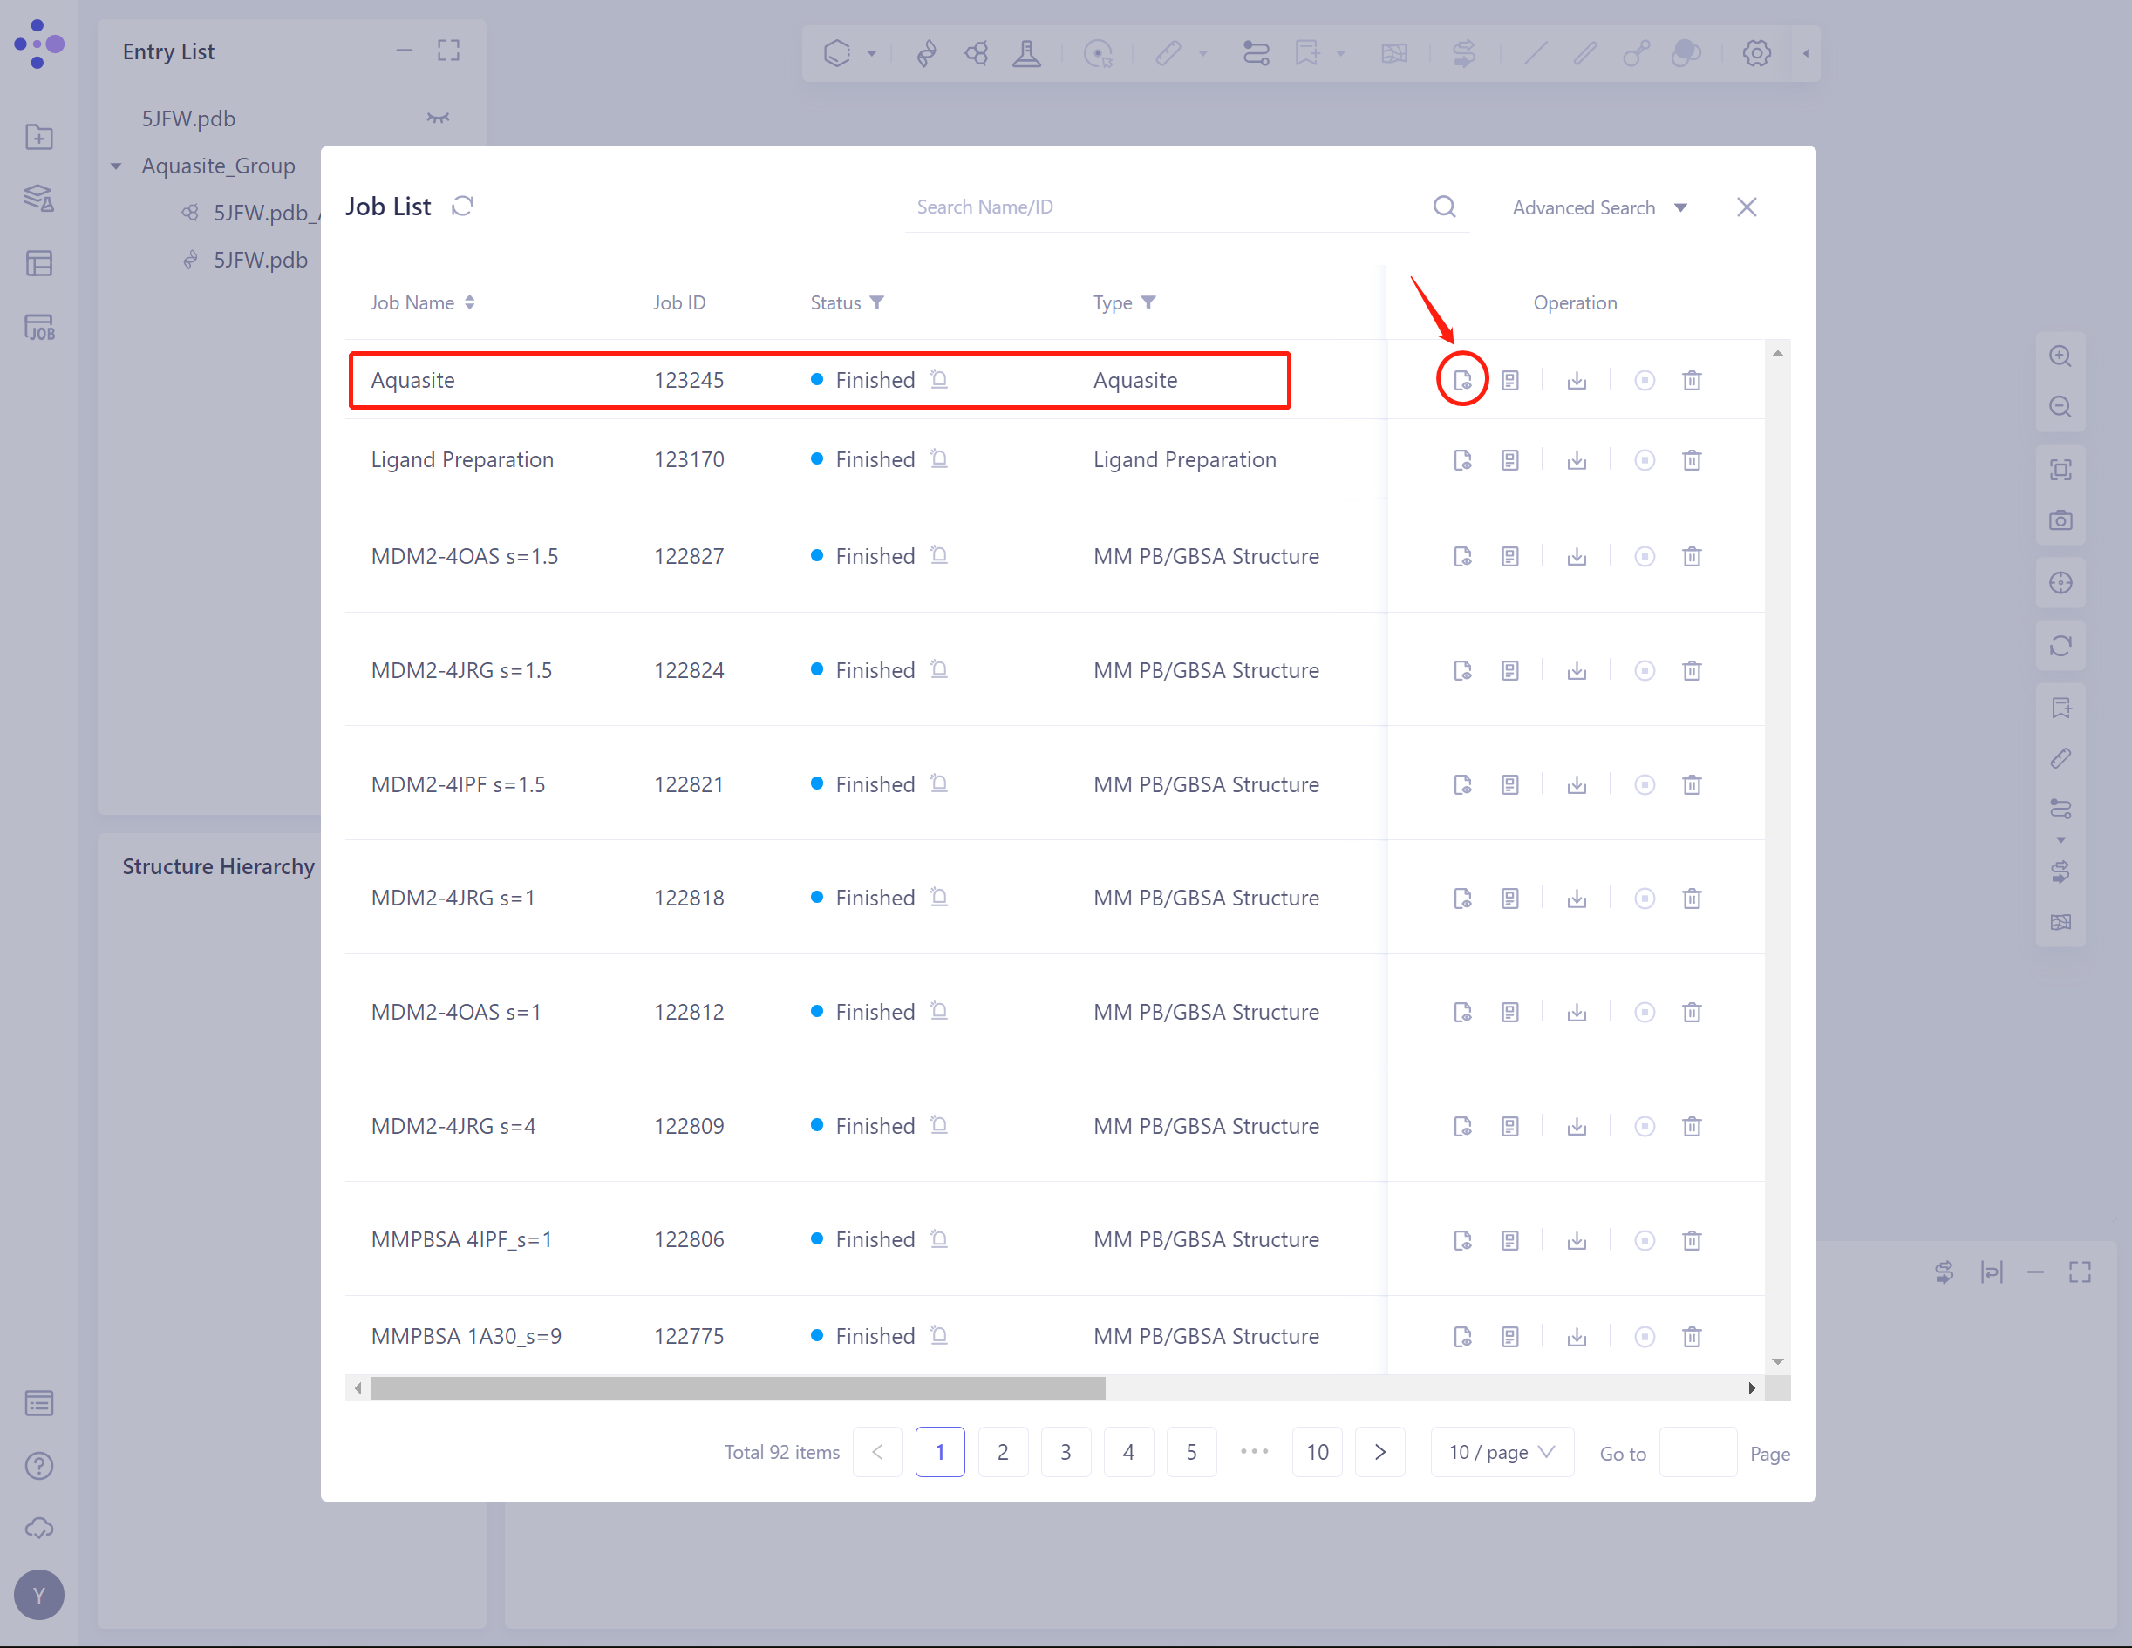Jump to page 10 of jobs
The width and height of the screenshot is (2132, 1648).
(1317, 1452)
